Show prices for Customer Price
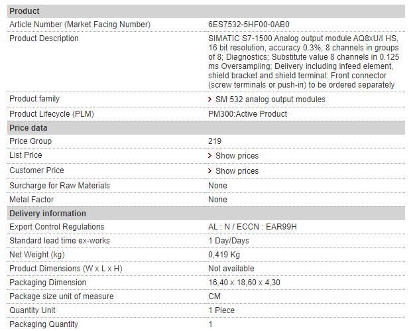Viewport: 417px width, 331px height. [x=237, y=171]
